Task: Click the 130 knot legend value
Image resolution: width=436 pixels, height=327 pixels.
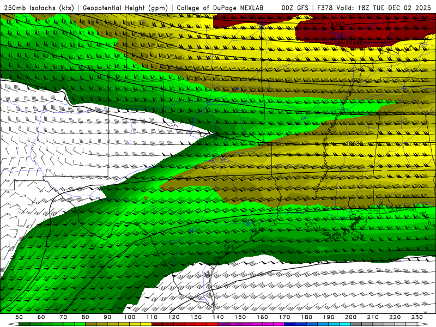Action: point(196,317)
